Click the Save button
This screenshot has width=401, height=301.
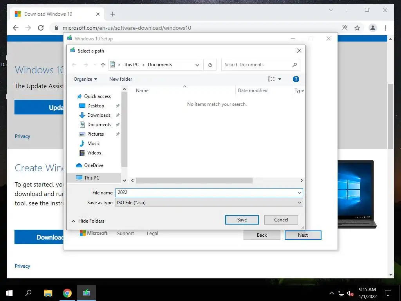click(x=242, y=220)
